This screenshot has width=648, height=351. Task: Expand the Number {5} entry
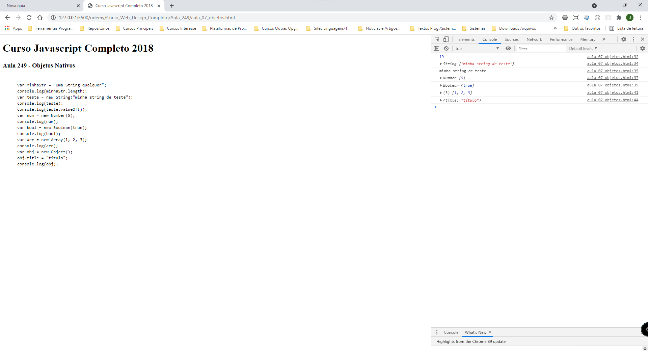441,78
